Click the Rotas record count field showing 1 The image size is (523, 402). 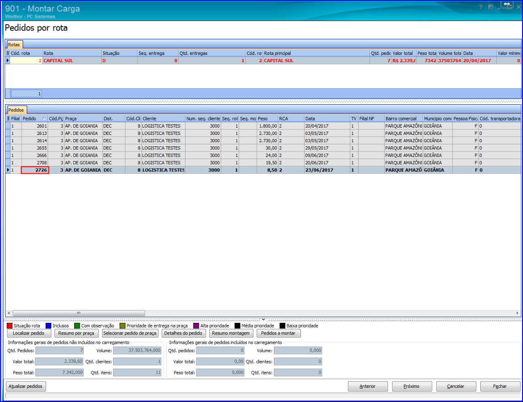(27, 94)
